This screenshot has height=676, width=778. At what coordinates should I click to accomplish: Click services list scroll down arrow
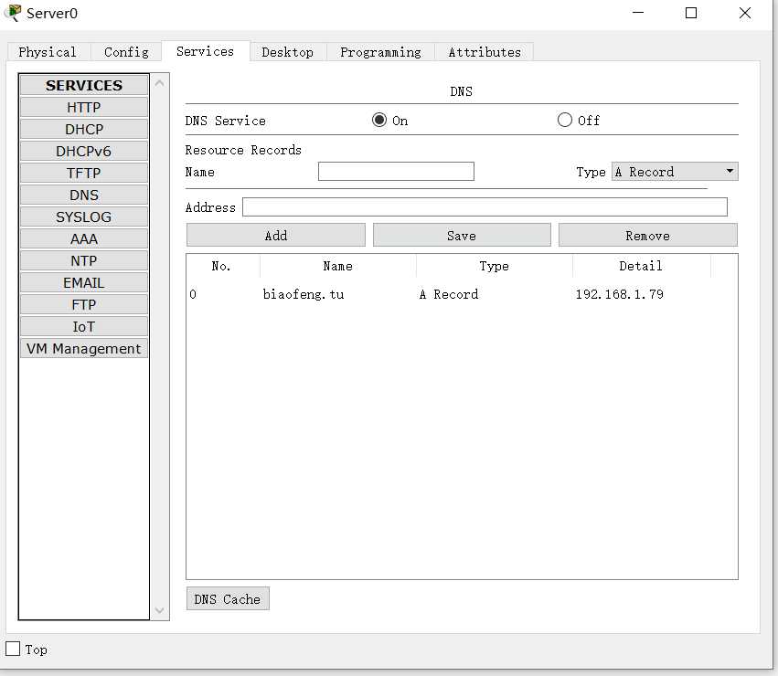(x=159, y=610)
